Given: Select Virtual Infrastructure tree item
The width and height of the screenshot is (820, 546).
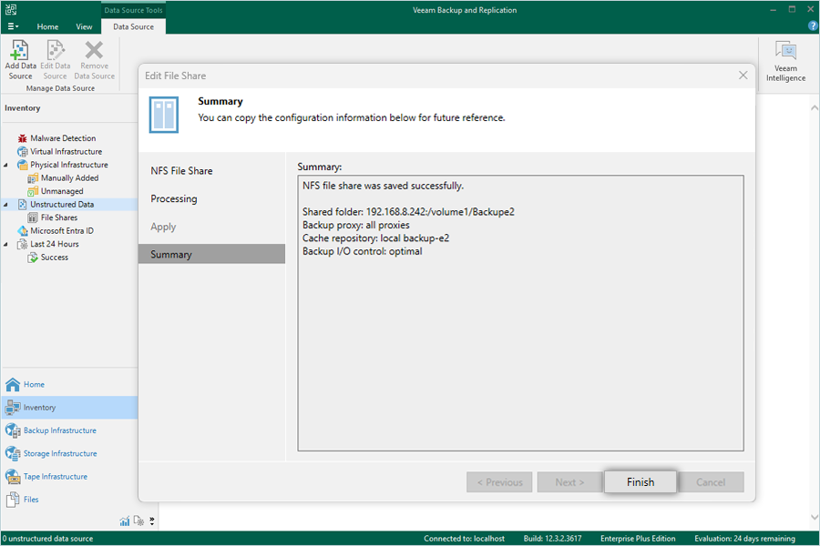Looking at the screenshot, I should point(66,152).
